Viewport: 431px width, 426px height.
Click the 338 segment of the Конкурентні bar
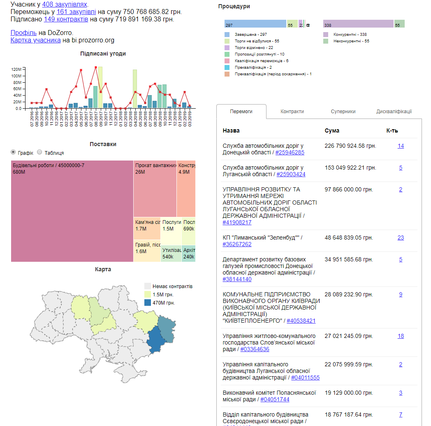358,24
